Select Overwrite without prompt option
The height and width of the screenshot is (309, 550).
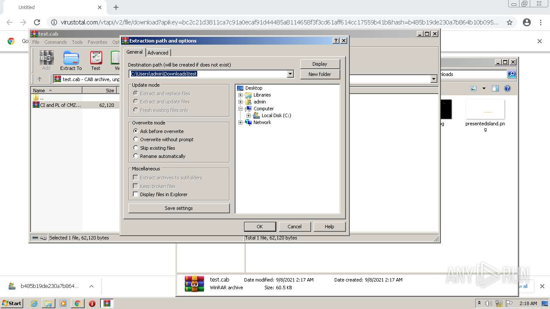click(x=163, y=139)
